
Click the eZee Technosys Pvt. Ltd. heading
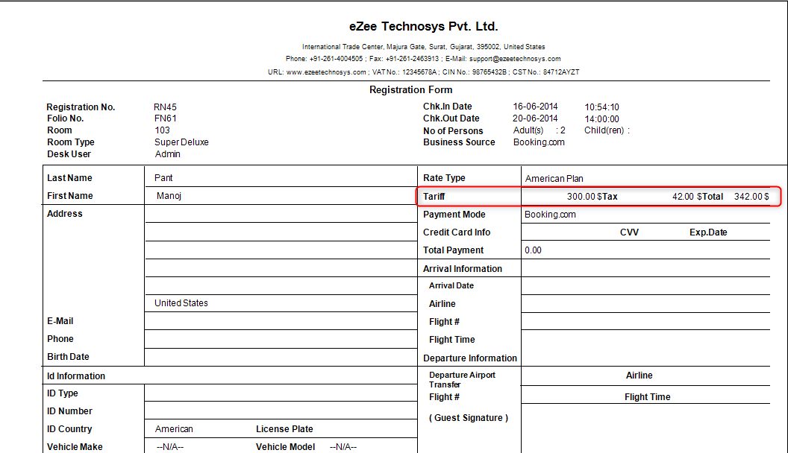click(423, 26)
